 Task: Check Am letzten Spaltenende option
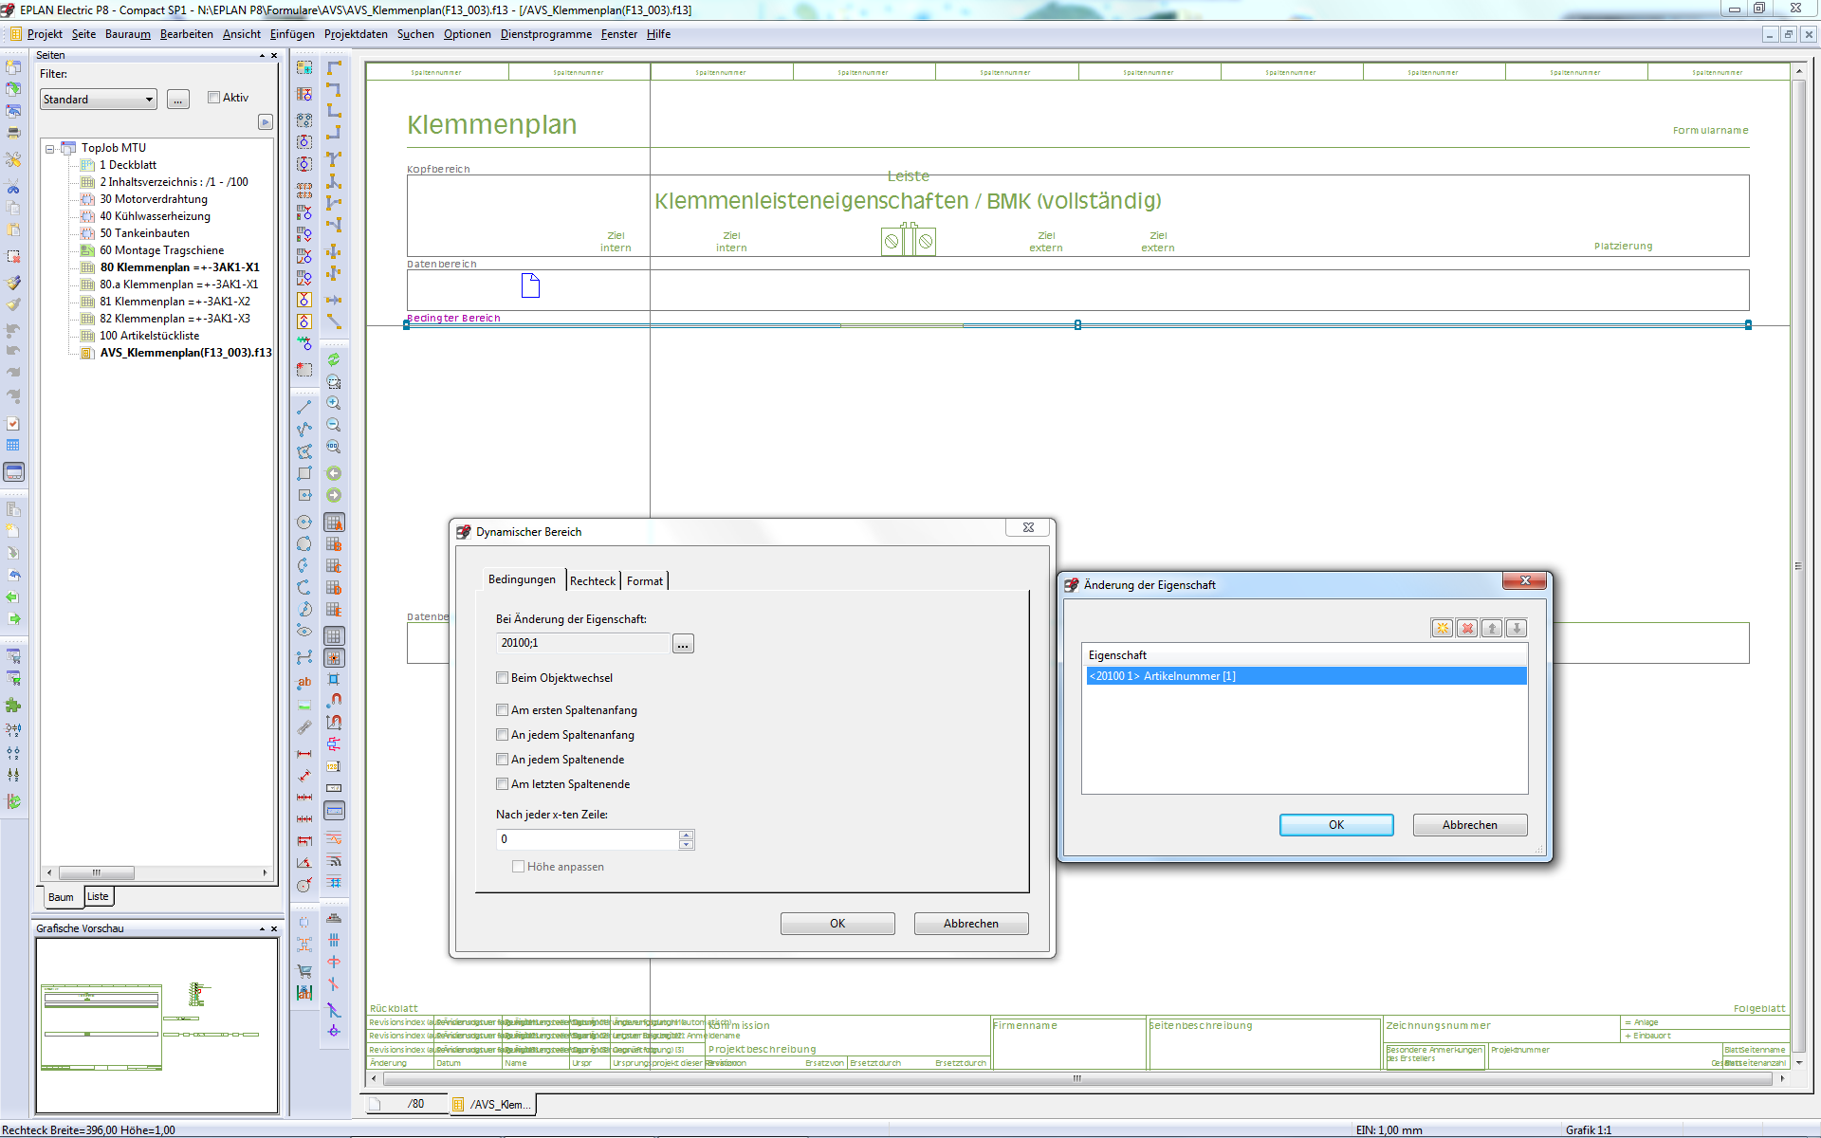coord(502,783)
